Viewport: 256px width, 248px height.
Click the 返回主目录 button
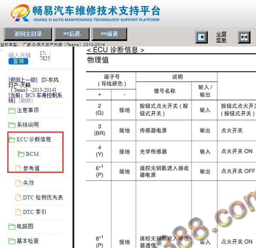coord(28,34)
